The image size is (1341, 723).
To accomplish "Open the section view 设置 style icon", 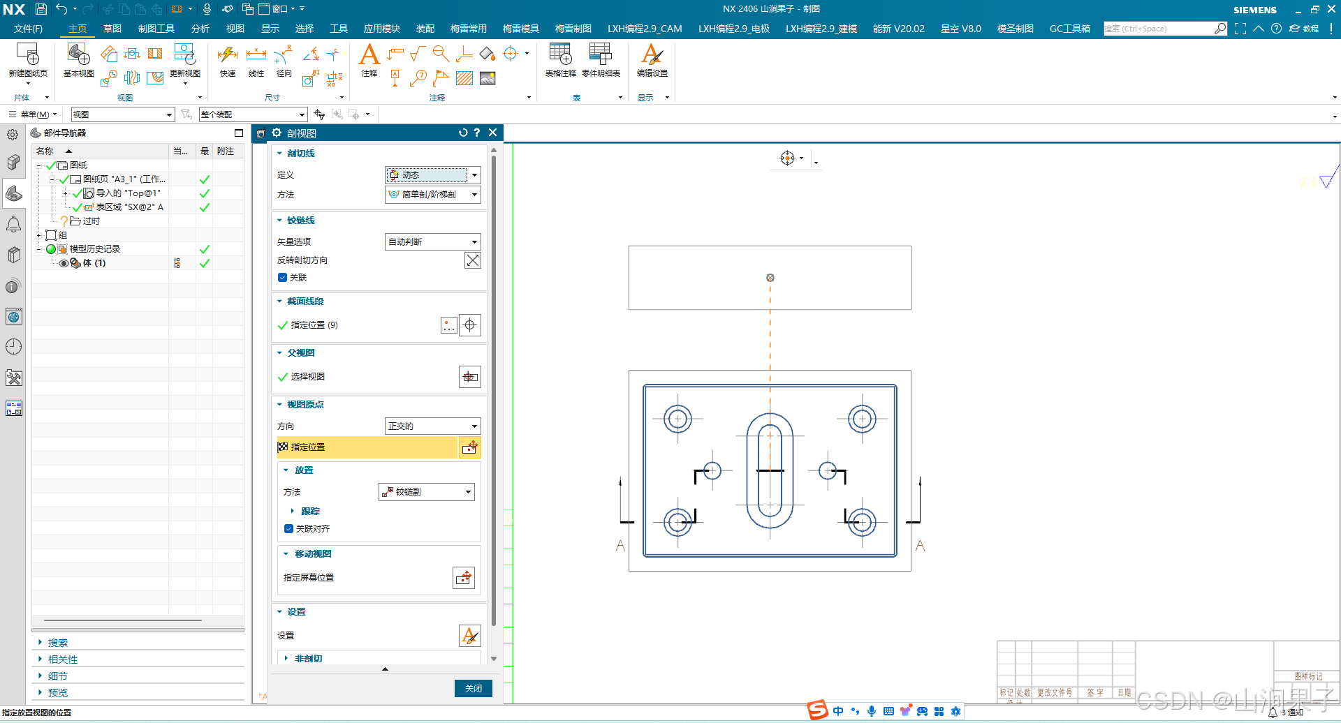I will point(470,636).
